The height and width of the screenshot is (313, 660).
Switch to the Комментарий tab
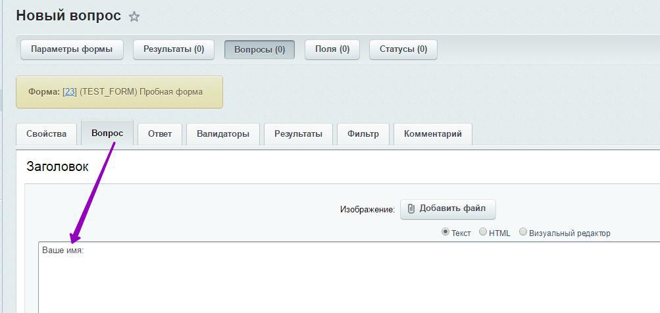pos(433,134)
